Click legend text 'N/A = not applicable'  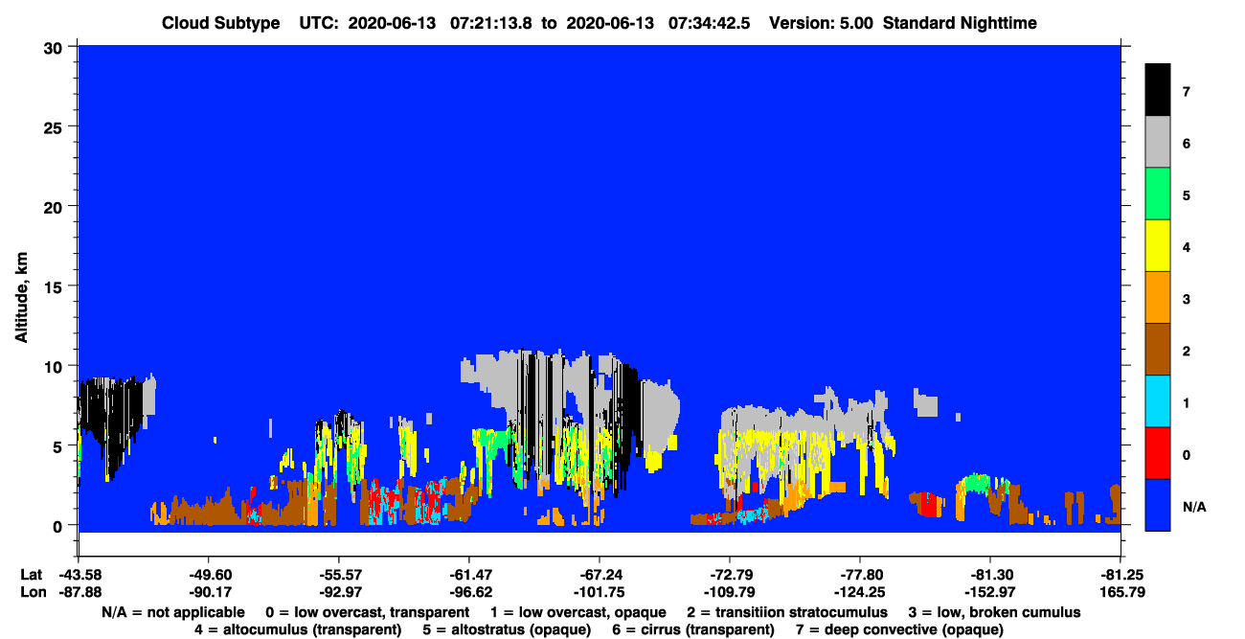point(172,612)
